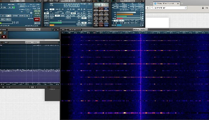The width and height of the screenshot is (209, 120).
Task: Click the green S icon in recorder title bar
Action: [52, 30]
